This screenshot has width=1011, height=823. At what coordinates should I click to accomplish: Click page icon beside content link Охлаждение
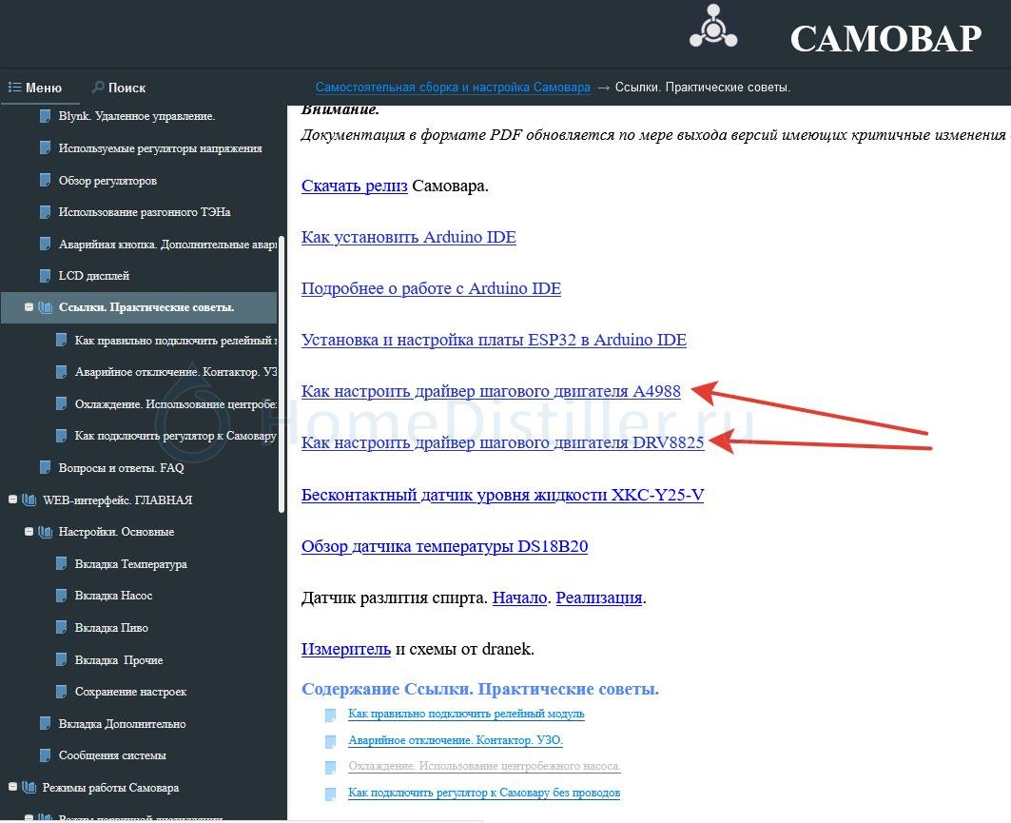[x=330, y=768]
